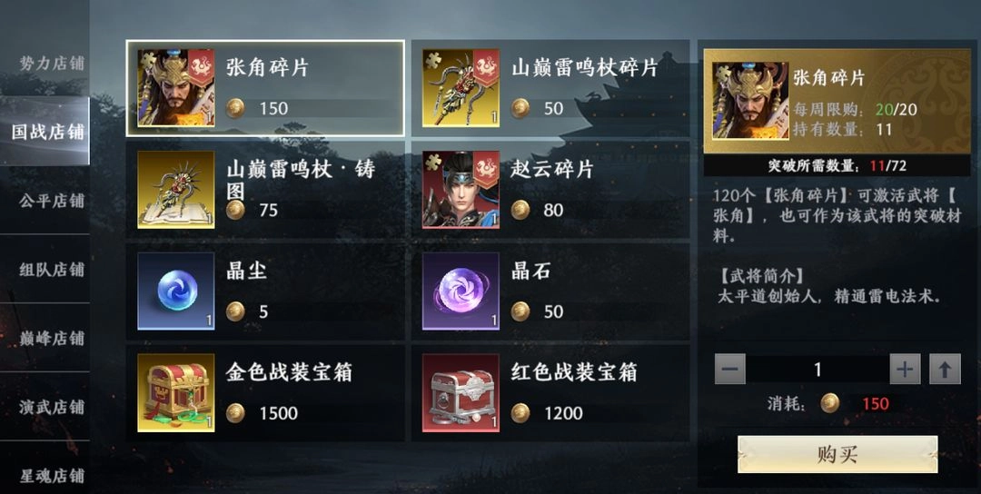Pick the purple 晶石 orb icon
Viewport: 981px width, 494px height.
(x=461, y=291)
